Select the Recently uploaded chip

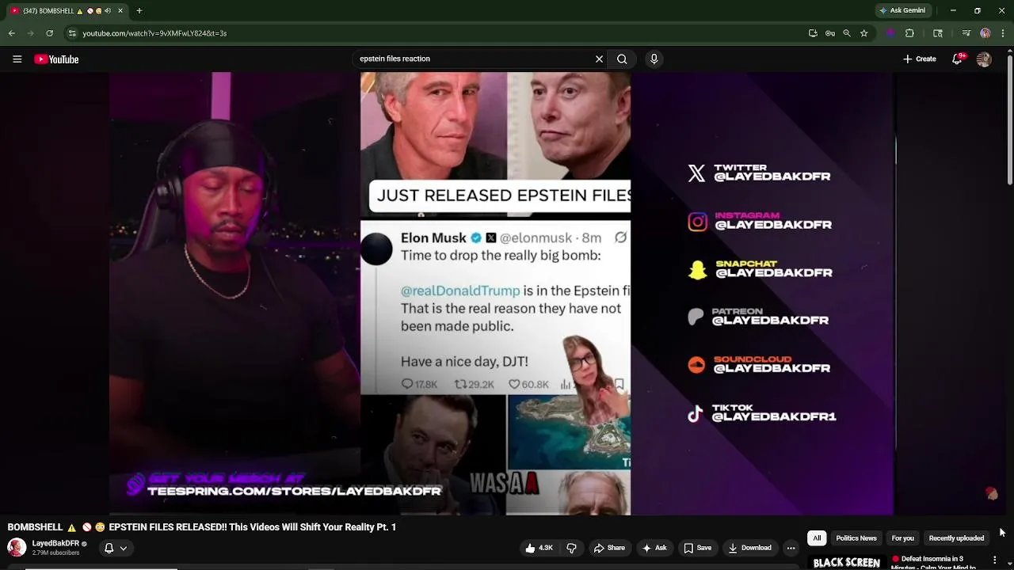(x=956, y=538)
